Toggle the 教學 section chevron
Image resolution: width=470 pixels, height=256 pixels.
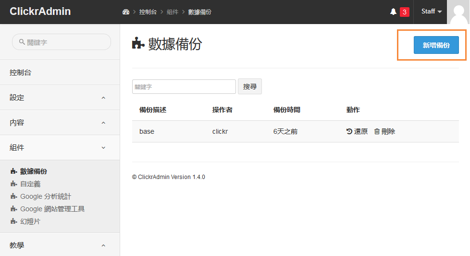[103, 245]
